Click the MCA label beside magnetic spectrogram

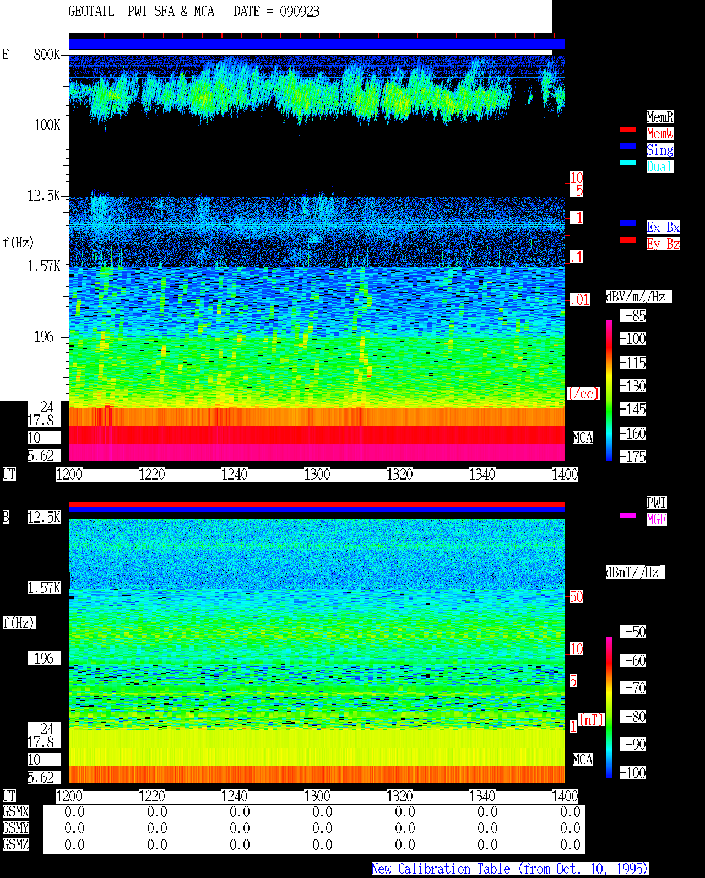tap(583, 760)
